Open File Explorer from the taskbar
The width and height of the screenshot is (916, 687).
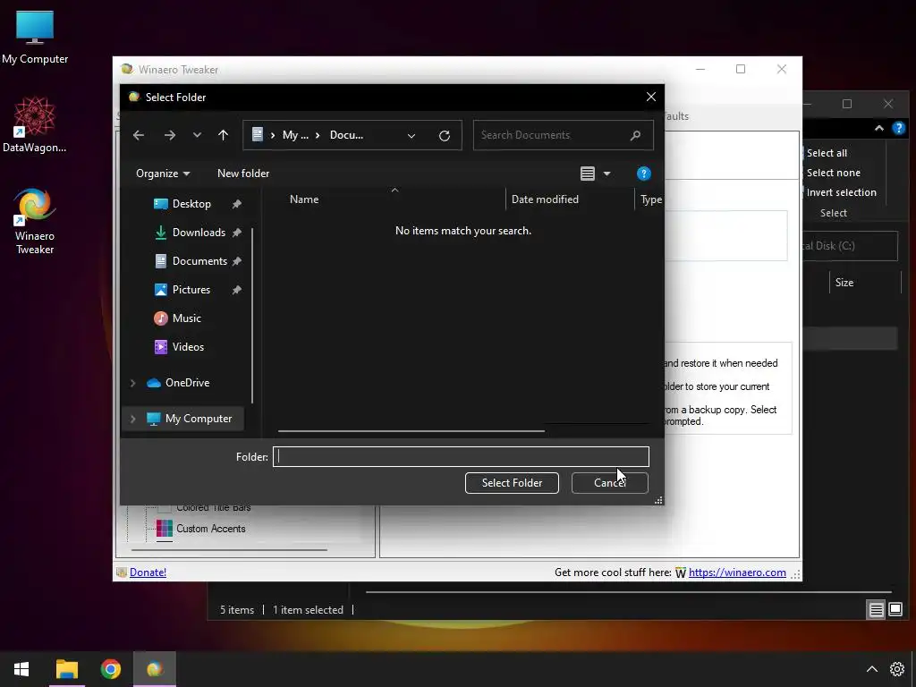coord(66,669)
